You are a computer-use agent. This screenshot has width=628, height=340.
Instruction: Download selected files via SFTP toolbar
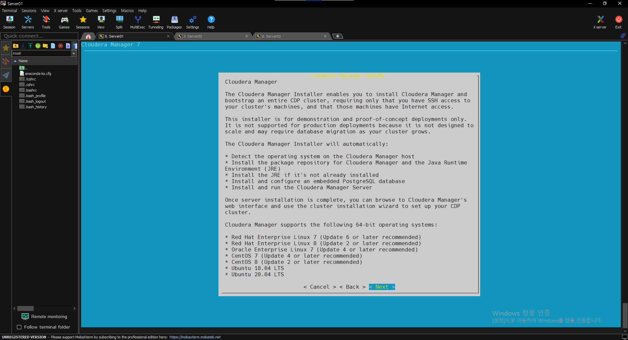[x=23, y=46]
